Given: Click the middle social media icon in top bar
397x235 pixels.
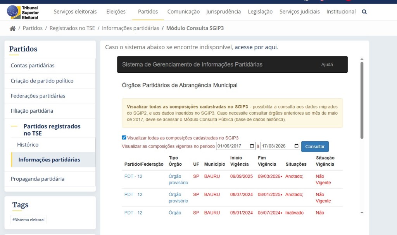Looking at the screenshot, I should (322, 2).
